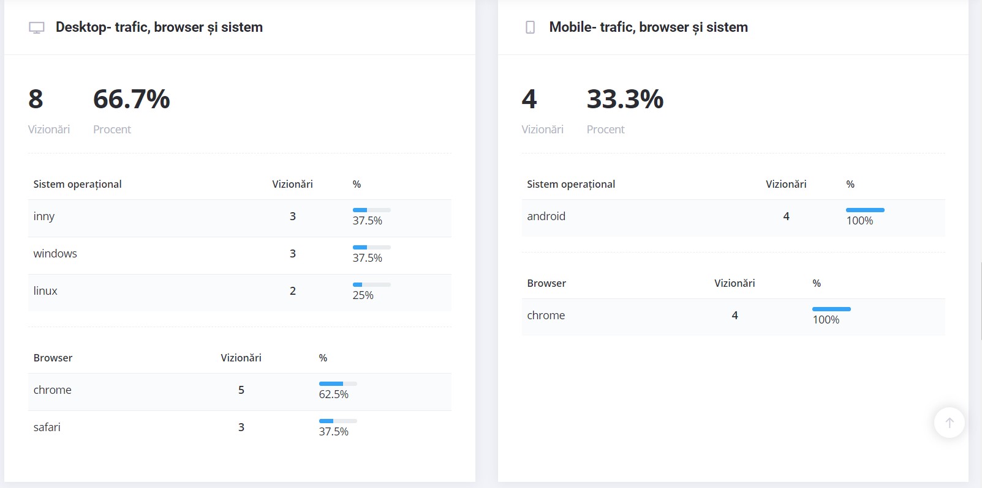Viewport: 982px width, 488px height.
Task: Click Desktop Sistem operațional column header
Action: (x=77, y=184)
